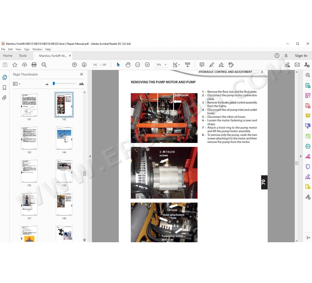The height and width of the screenshot is (283, 312).
Task: Switch to the Home tab
Action: (x=8, y=55)
